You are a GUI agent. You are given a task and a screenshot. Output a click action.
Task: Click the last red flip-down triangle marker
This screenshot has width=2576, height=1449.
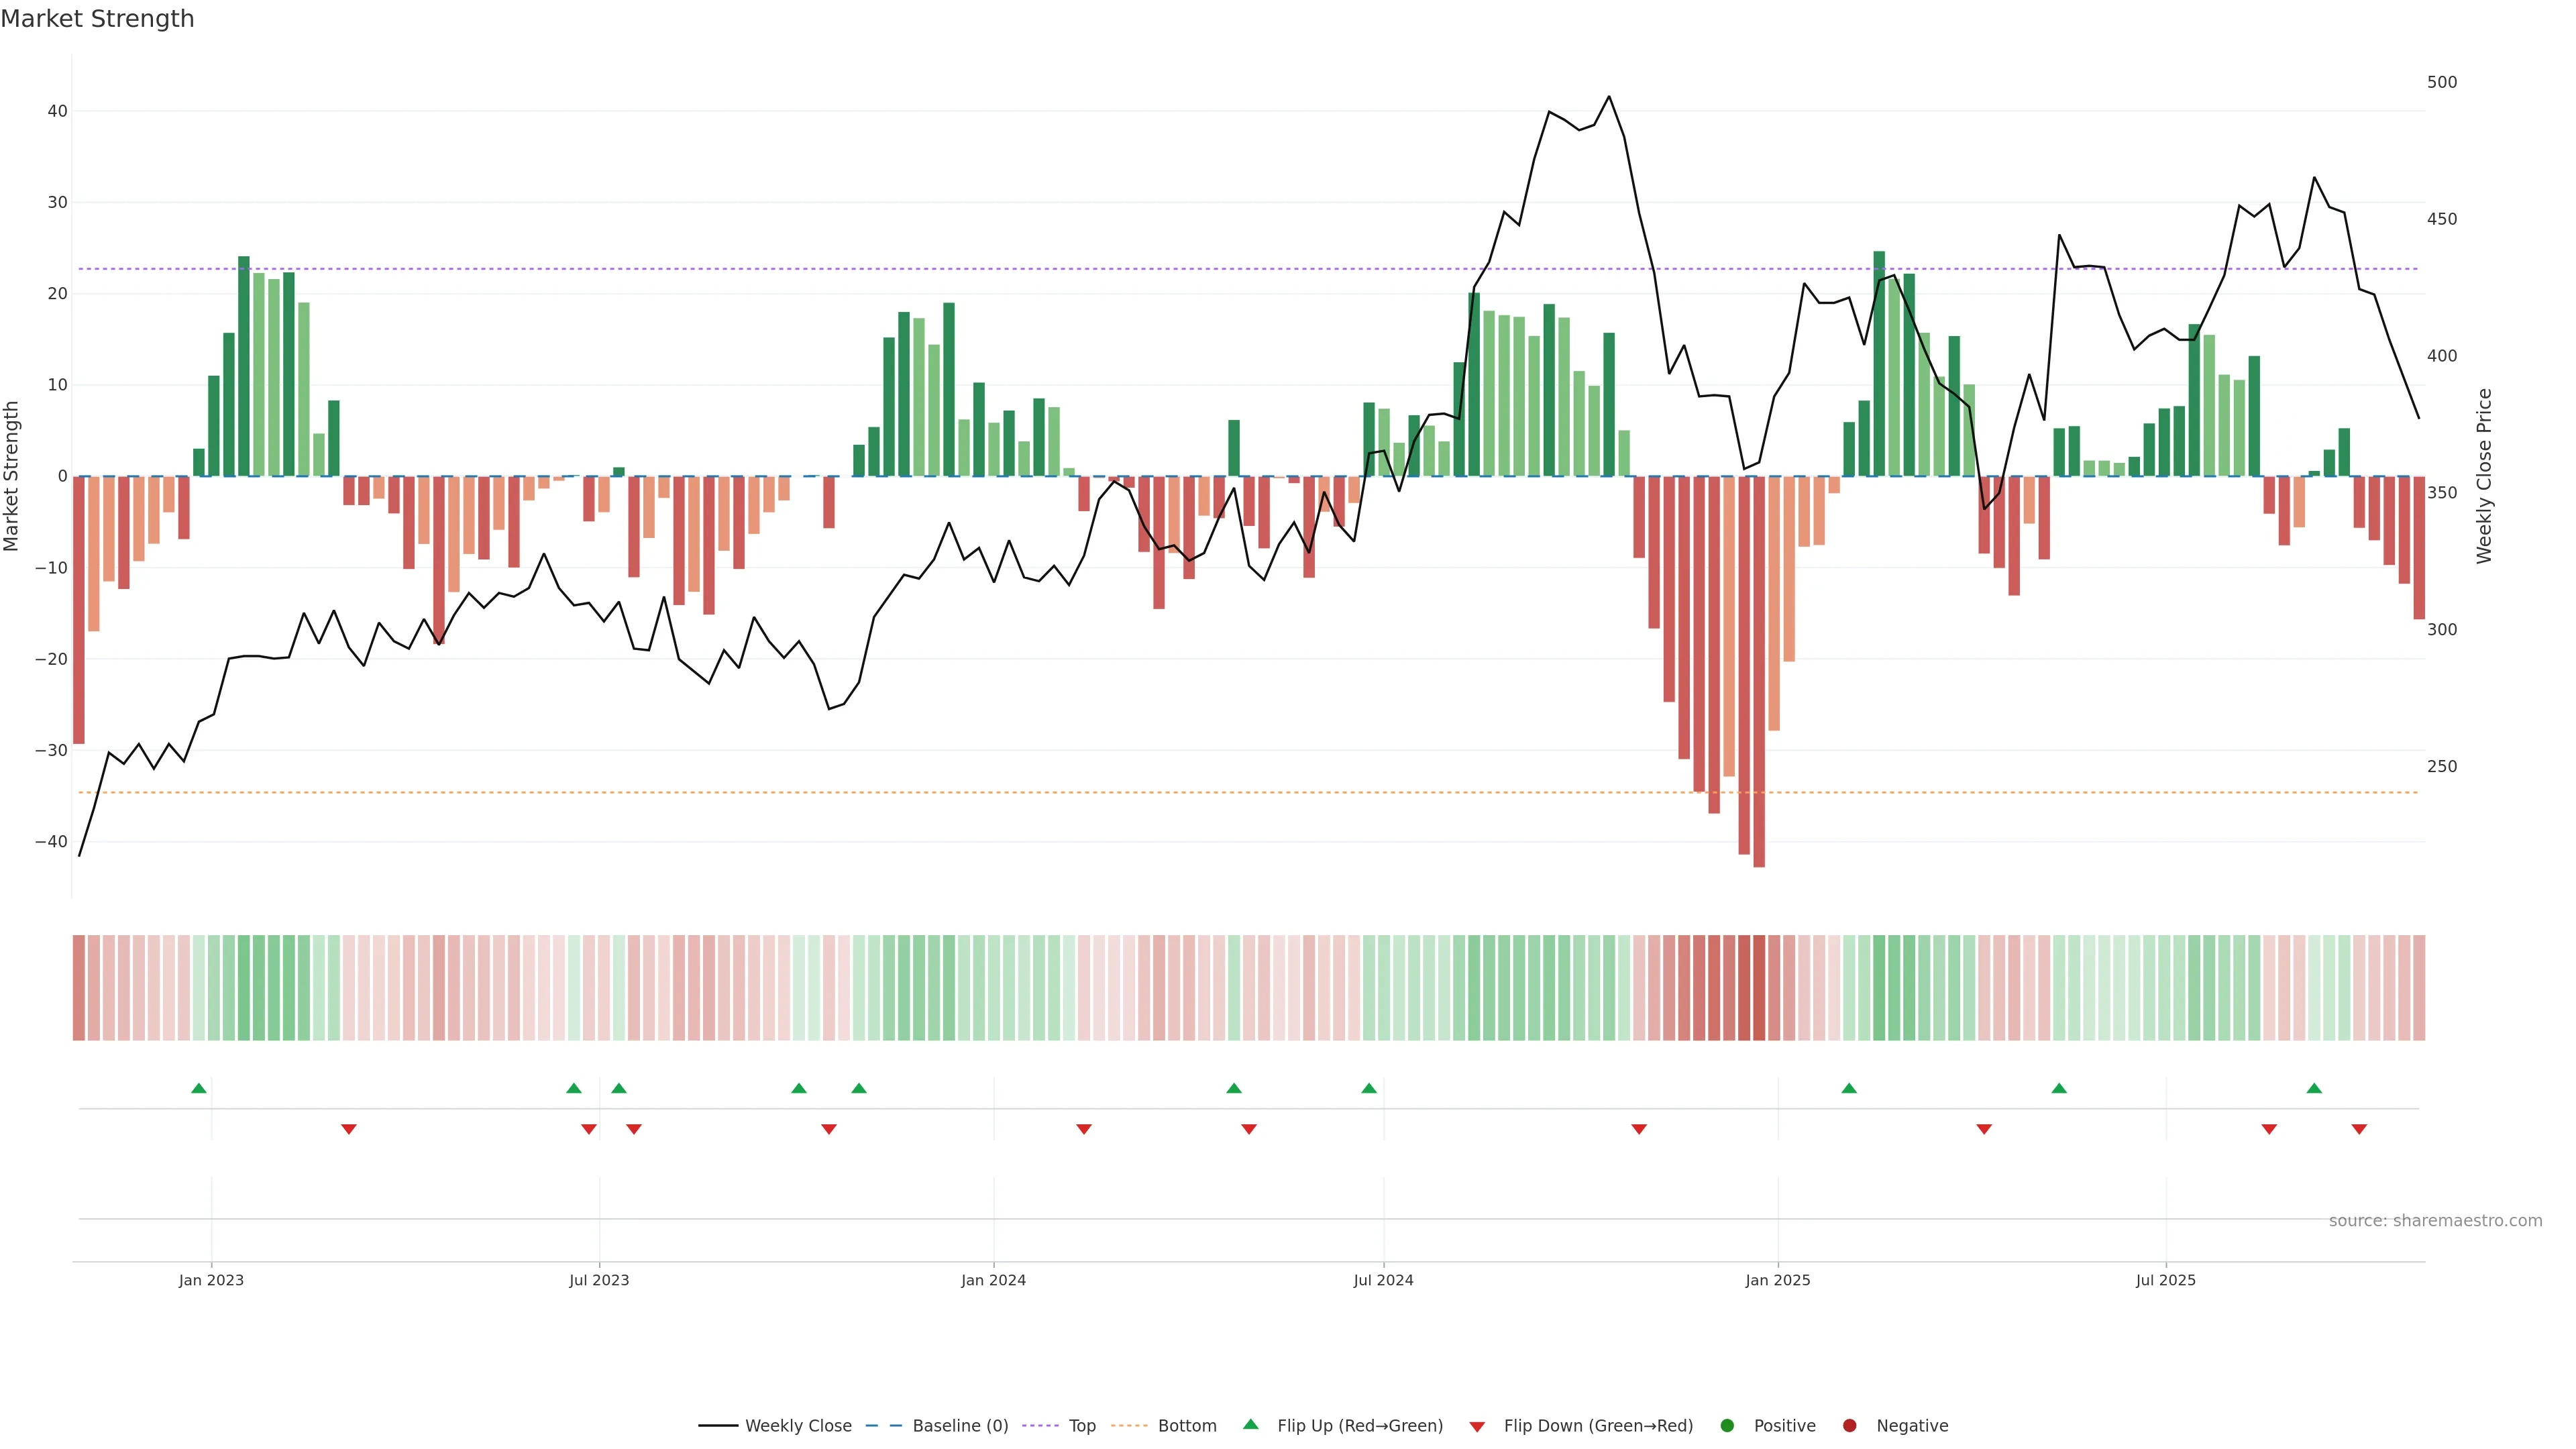[2359, 1129]
